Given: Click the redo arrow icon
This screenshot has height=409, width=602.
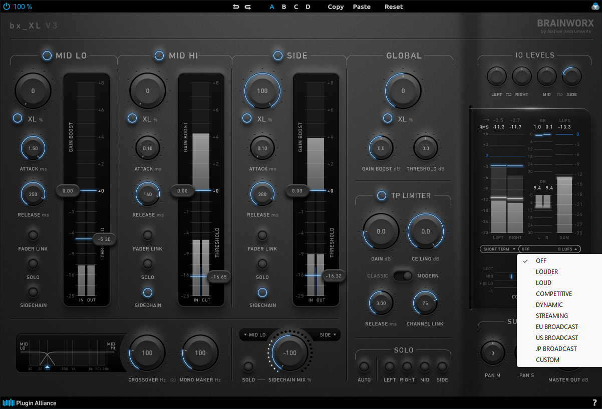Looking at the screenshot, I should coord(247,6).
